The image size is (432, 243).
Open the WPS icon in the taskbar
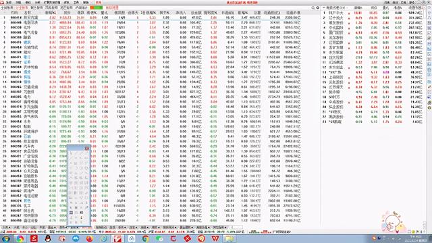[x=215, y=238]
